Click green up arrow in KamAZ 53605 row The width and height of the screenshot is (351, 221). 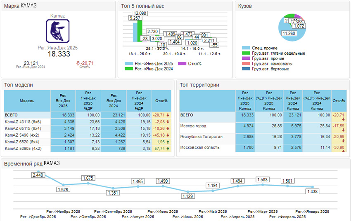pos(169,148)
